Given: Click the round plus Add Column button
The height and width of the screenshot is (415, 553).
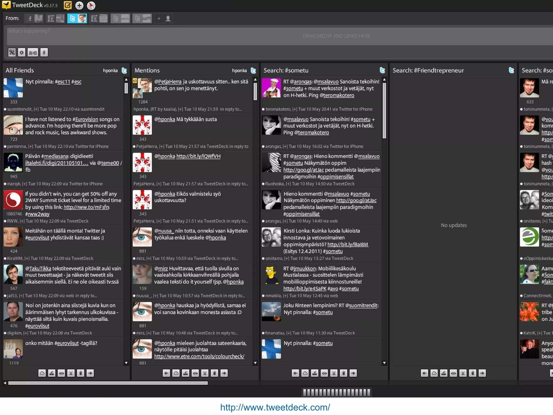Looking at the screenshot, I should pyautogui.click(x=79, y=5).
